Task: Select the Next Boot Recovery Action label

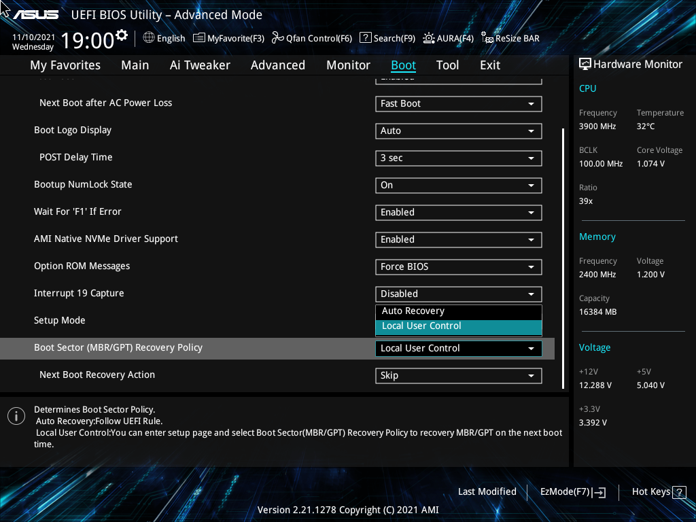Action: [97, 375]
